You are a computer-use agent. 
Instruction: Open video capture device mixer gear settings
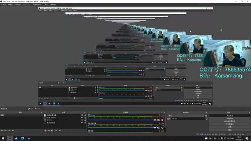click(162, 128)
